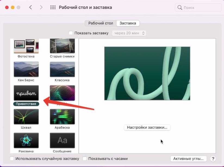Click in the Поиск search field
Viewport: 224px width, 167px height.
click(x=198, y=8)
